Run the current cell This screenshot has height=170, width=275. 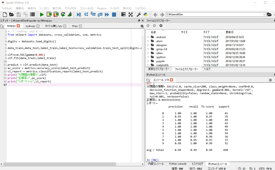click(49, 14)
